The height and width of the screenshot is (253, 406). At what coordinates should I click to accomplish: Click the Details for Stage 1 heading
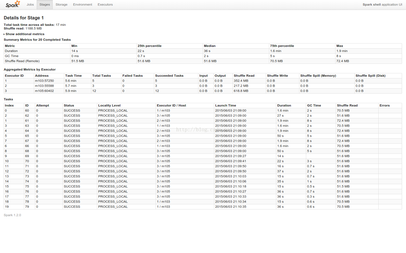[24, 18]
